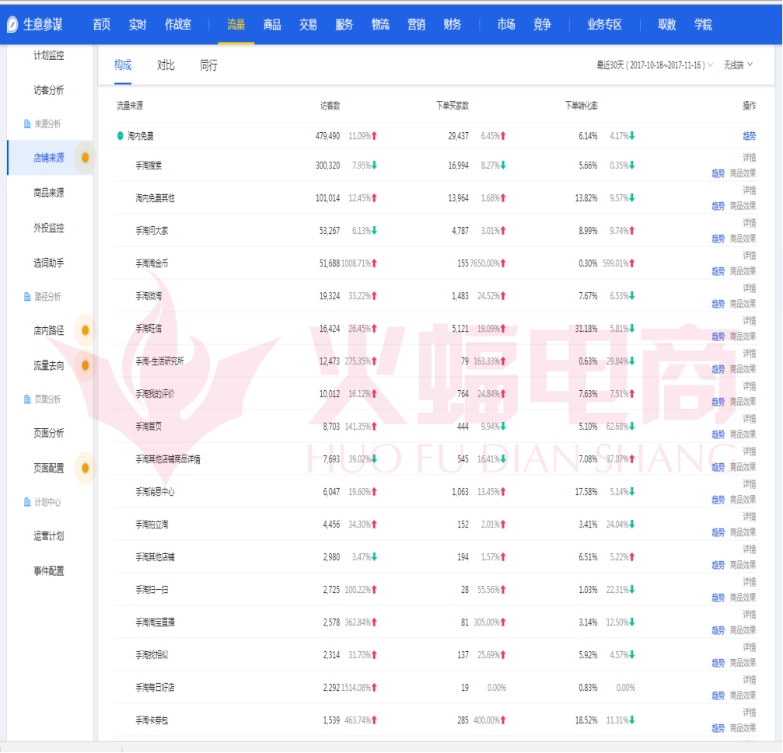Image resolution: width=783 pixels, height=753 pixels.
Task: Click the 下单转化率 column header
Action: click(582, 106)
